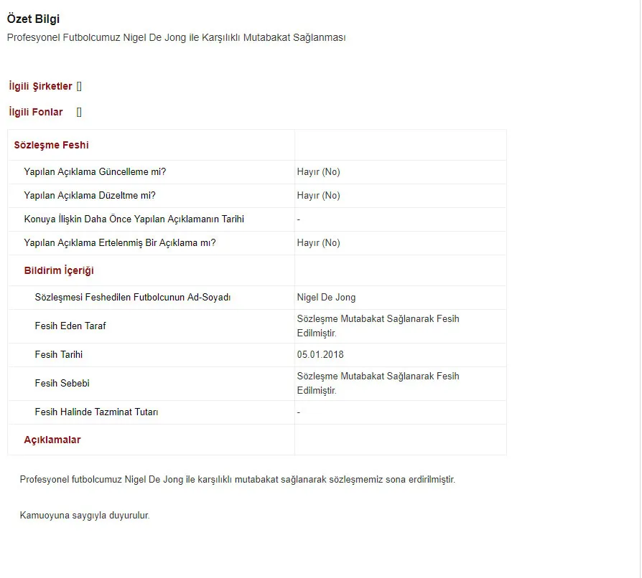
Task: Click the summary line about Karşılıklı Mutabakat Sağlanması
Action: coord(177,37)
